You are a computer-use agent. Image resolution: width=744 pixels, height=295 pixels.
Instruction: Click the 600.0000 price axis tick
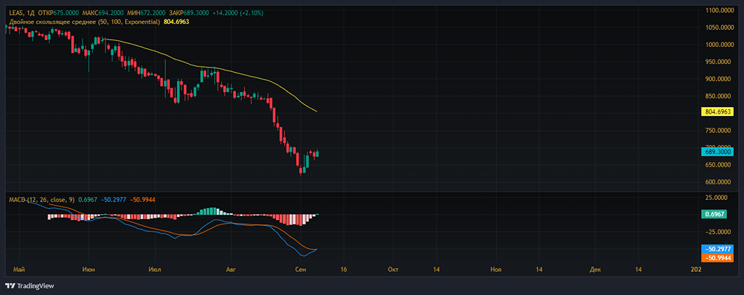pyautogui.click(x=719, y=182)
